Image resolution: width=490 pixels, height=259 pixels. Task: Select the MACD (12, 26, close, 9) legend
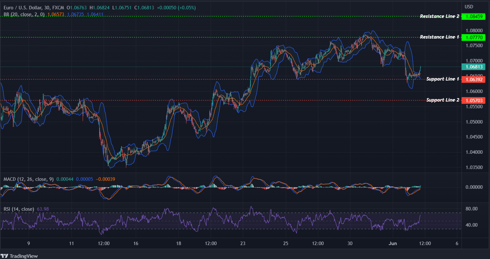(27, 179)
